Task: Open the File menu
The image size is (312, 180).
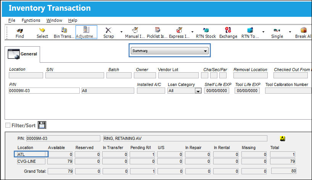Action: point(12,20)
